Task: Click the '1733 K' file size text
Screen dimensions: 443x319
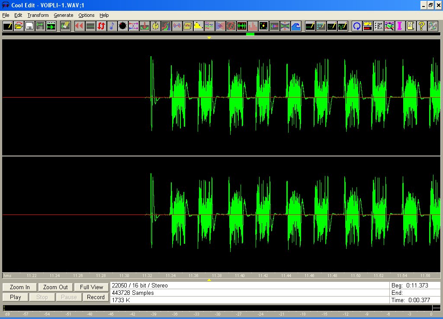Action: [121, 300]
